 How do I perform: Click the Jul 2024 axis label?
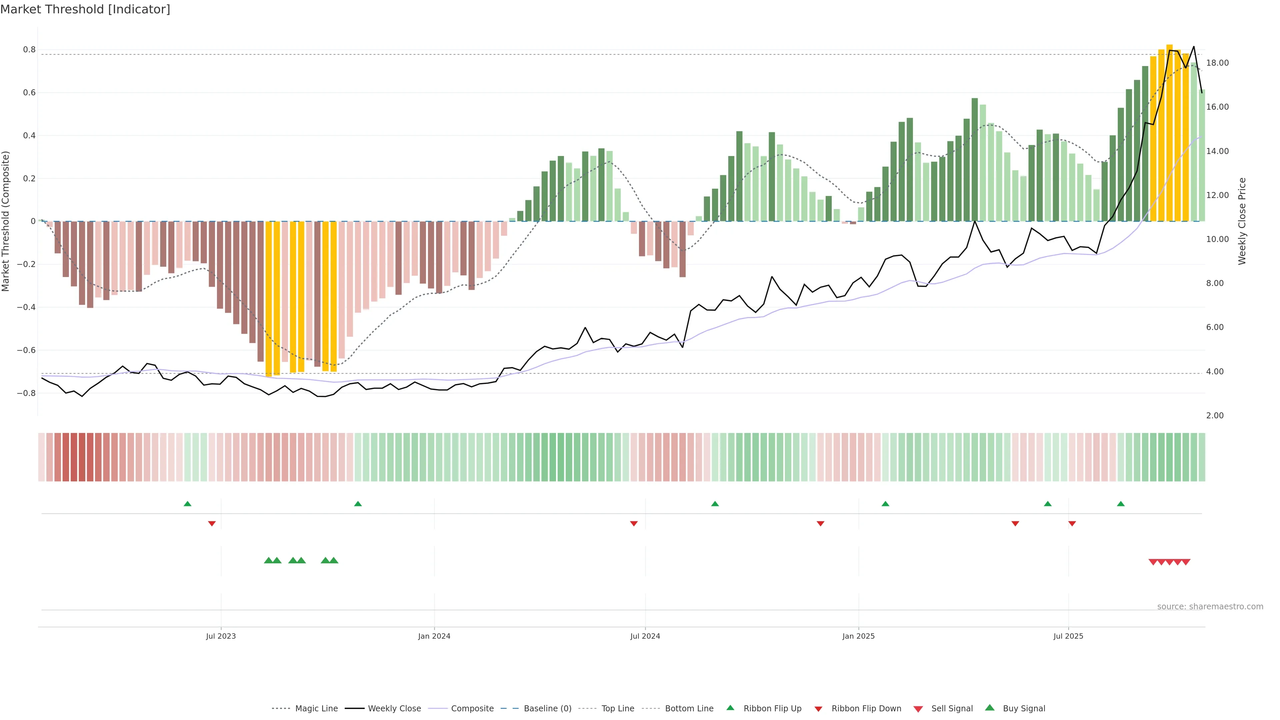(x=645, y=636)
